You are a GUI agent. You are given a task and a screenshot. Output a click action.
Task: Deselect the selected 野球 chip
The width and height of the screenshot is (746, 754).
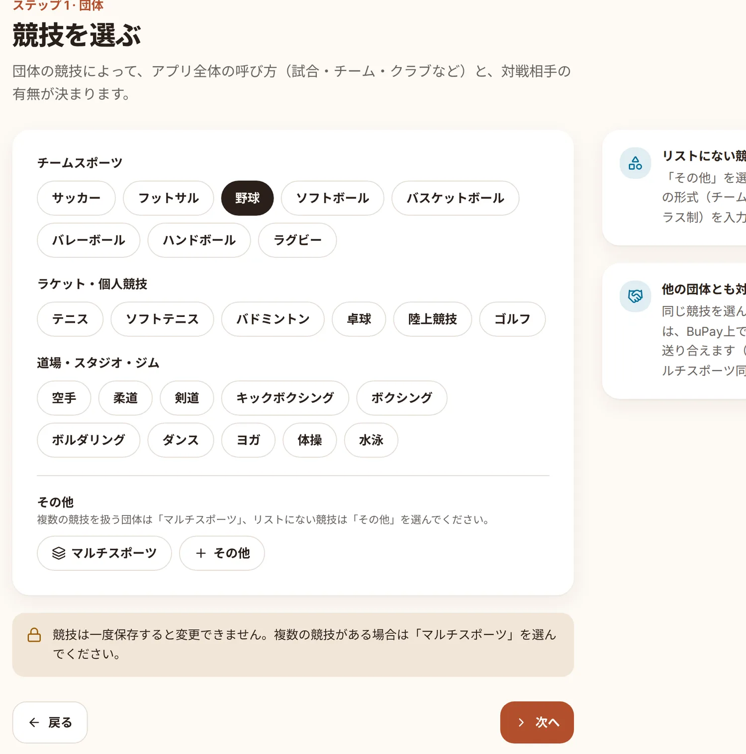pyautogui.click(x=248, y=198)
